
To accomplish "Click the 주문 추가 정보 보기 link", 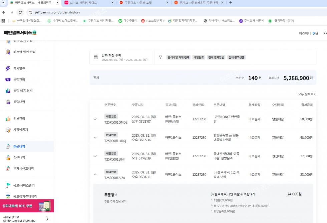I will 115,201.
